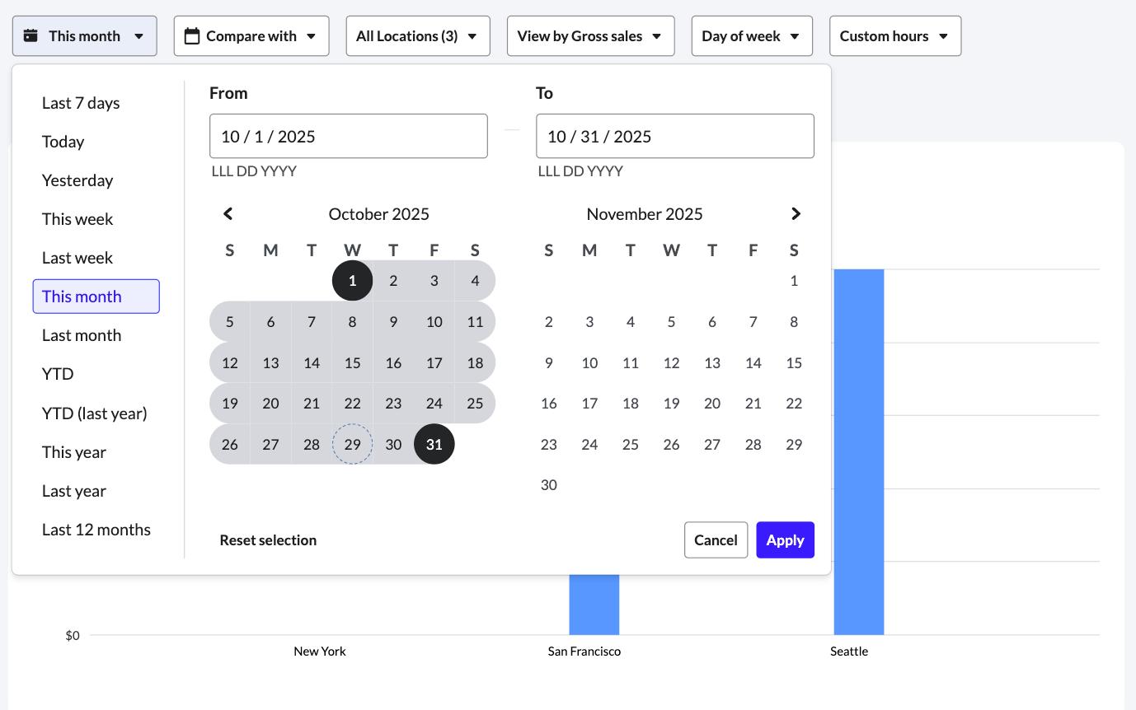Image resolution: width=1136 pixels, height=710 pixels.
Task: Open the All Locations (3) filter
Action: pos(417,35)
